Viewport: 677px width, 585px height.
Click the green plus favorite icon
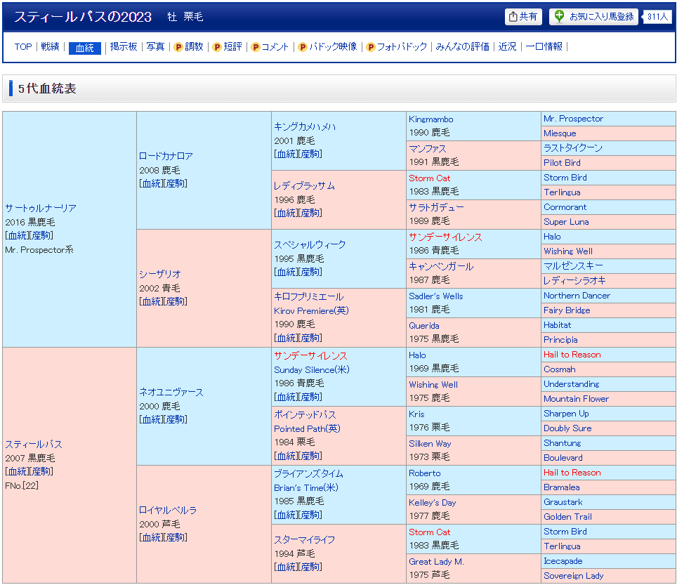559,16
